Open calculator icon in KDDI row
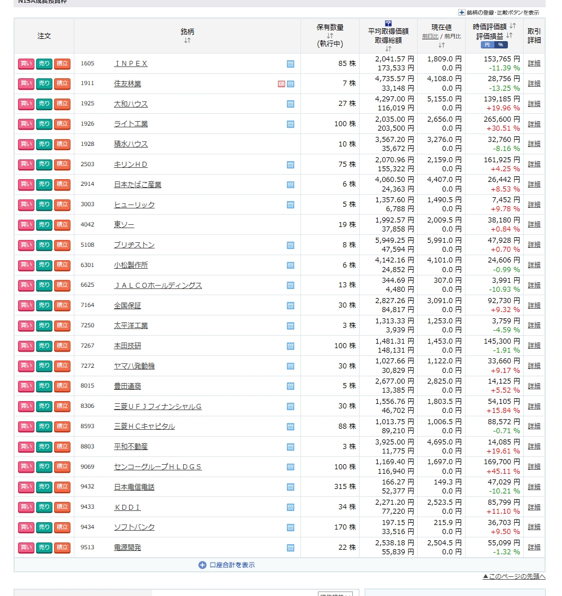Viewport: 562px width, 596px height. [290, 507]
